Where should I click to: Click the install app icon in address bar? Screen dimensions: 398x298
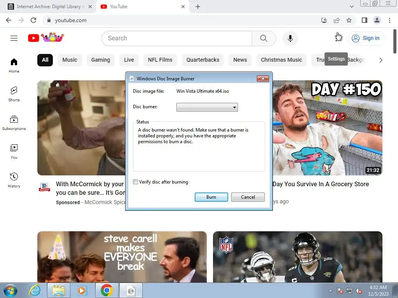[x=324, y=20]
